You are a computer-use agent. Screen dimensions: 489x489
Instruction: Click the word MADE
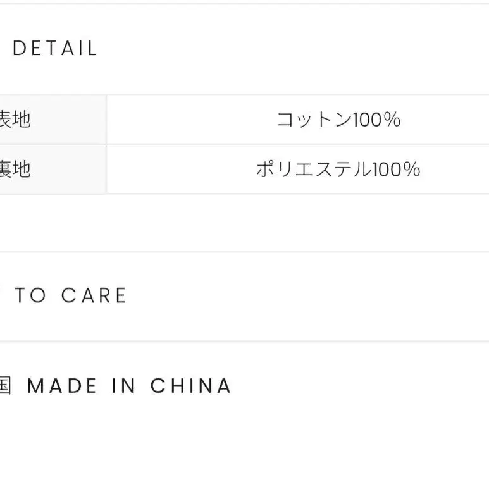62,386
